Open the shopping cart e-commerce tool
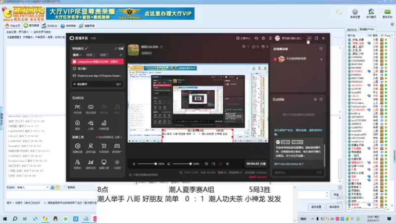 pyautogui.click(x=104, y=146)
